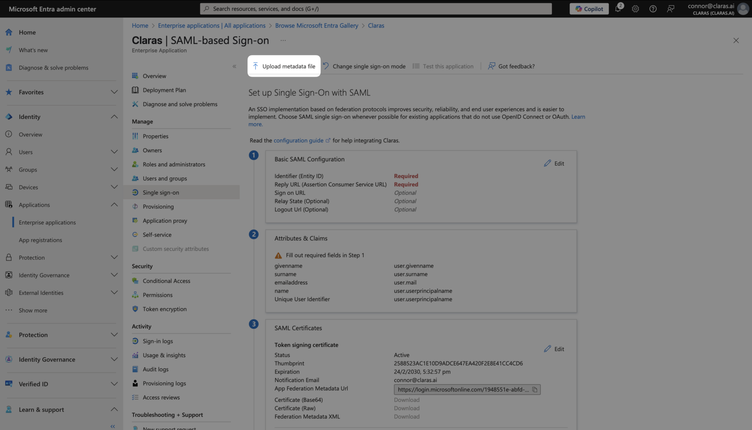
Task: Click the Browse Microsoft Entra Gallery breadcrumb
Action: (317, 26)
